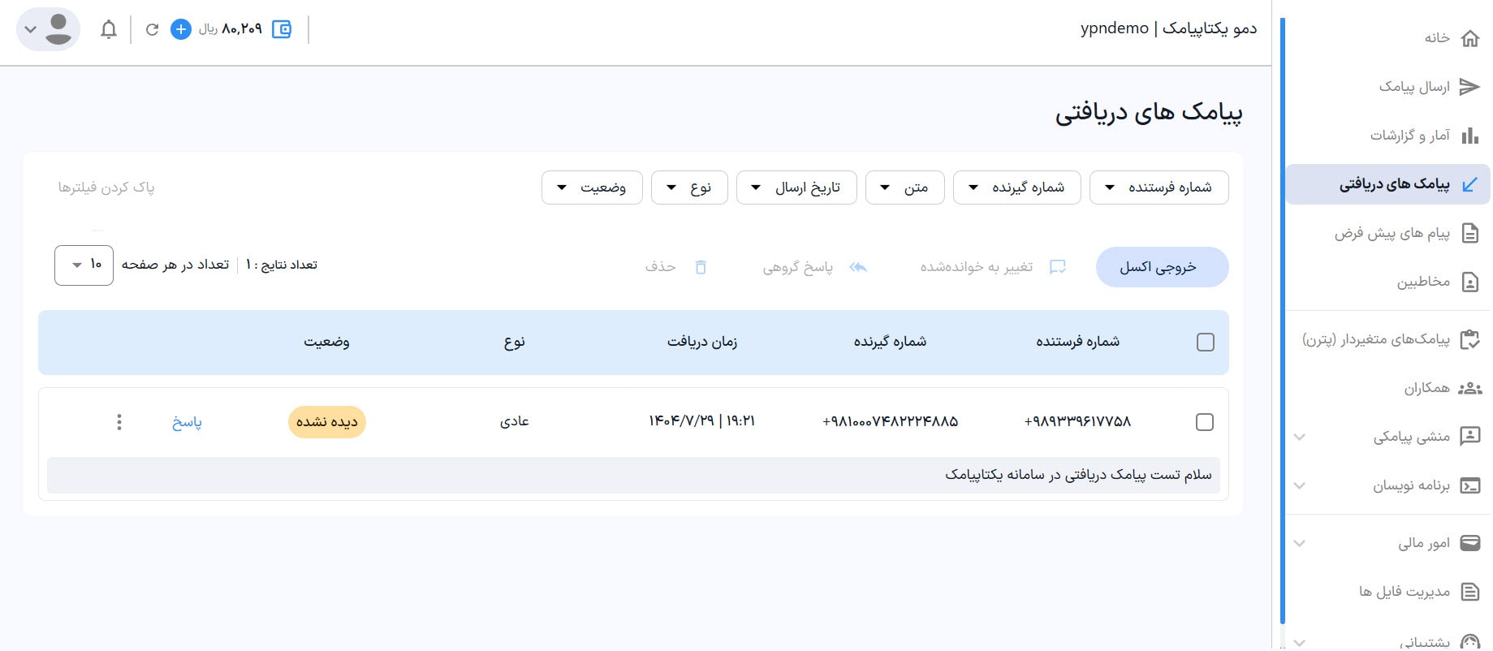Image resolution: width=1493 pixels, height=651 pixels.
Task: Click the پاسخ link on message
Action: pos(187,422)
